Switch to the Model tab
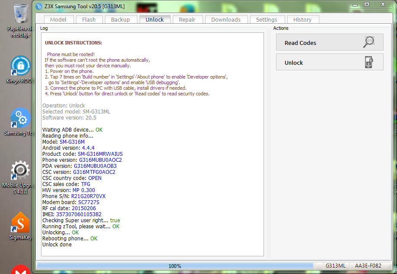Viewport: 397px width, 274px height. pos(58,19)
